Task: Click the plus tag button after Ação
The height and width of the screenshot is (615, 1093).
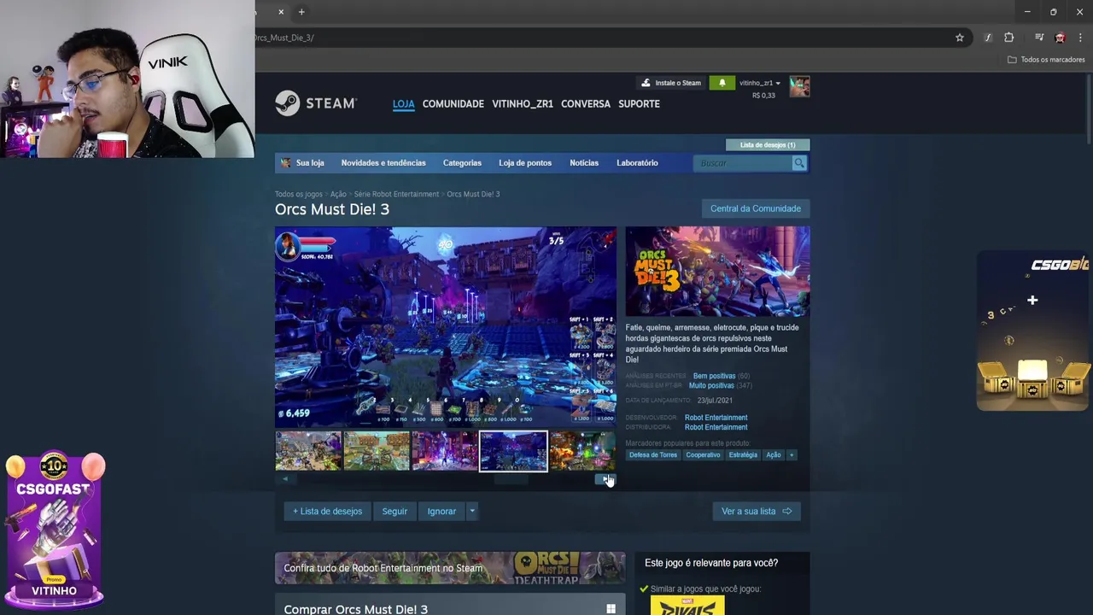Action: (x=792, y=455)
